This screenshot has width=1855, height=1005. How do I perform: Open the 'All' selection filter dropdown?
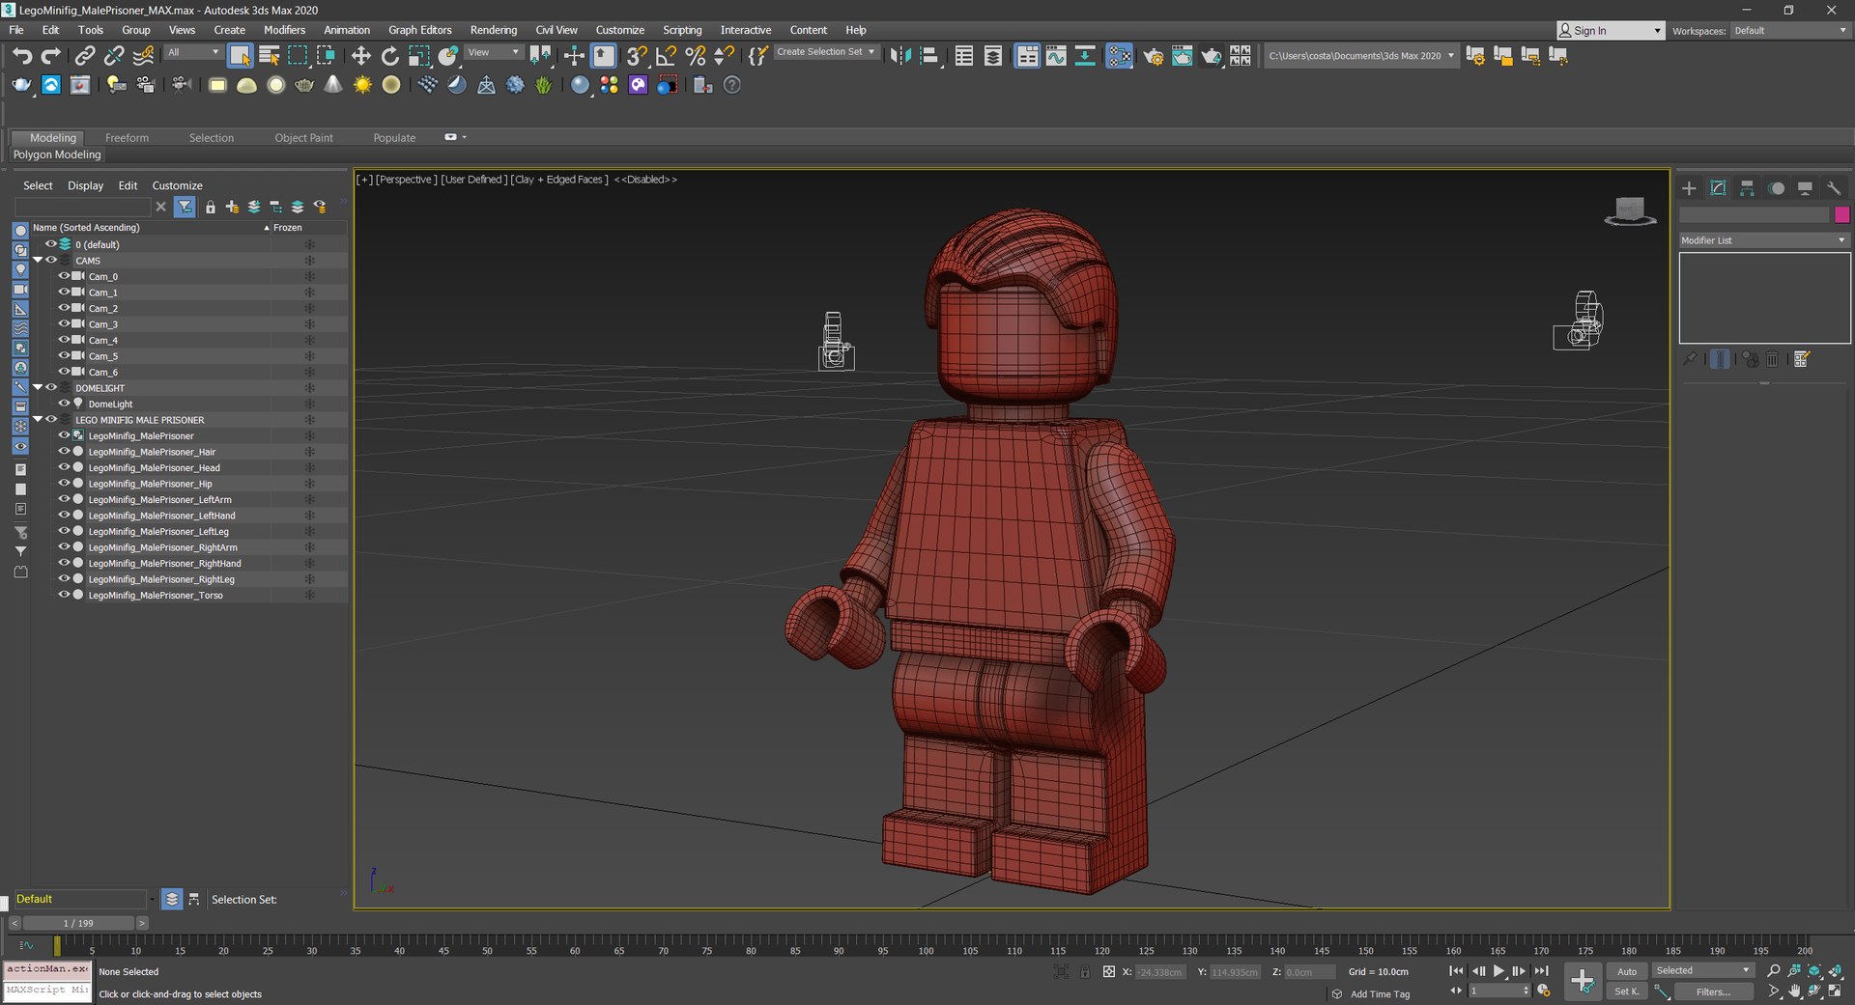pos(193,52)
